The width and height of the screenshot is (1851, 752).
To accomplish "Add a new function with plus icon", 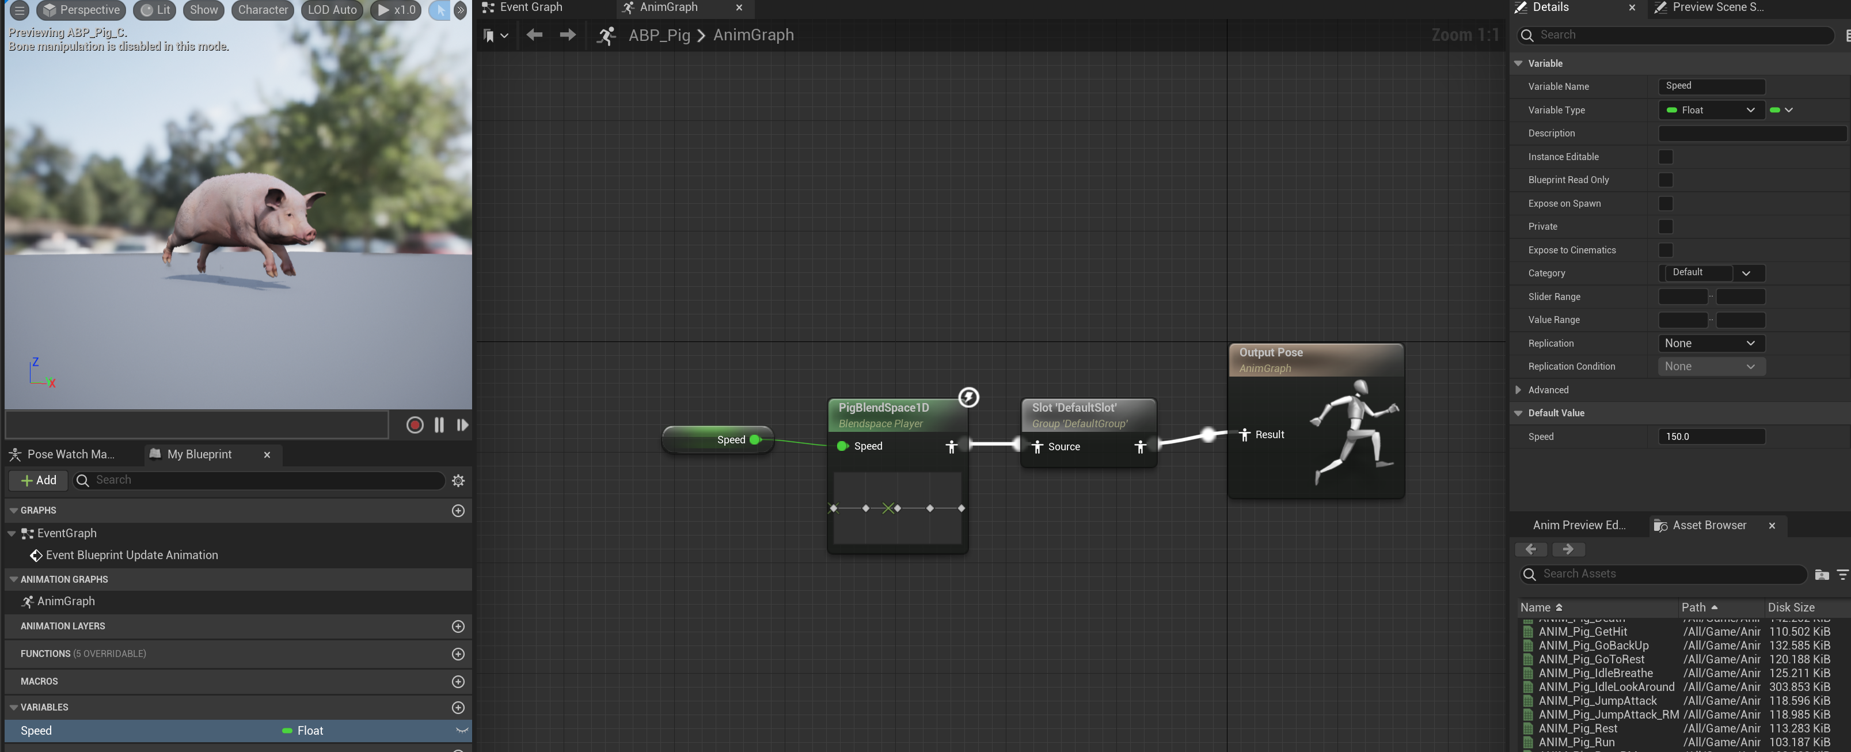I will [458, 654].
